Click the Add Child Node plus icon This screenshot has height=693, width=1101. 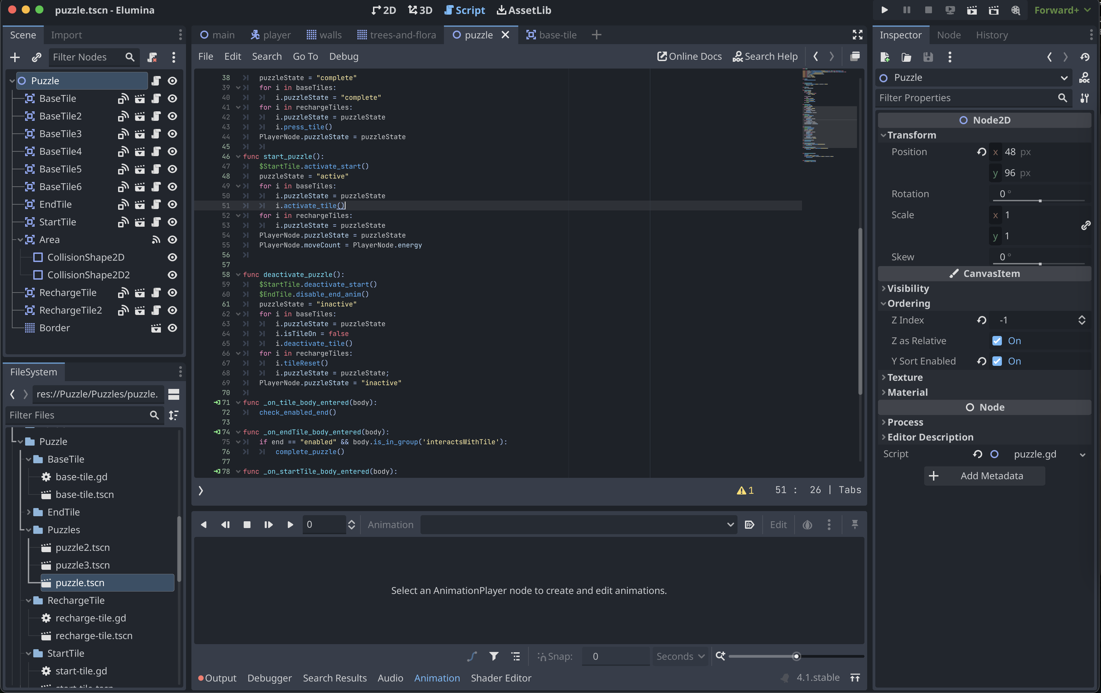pos(15,57)
